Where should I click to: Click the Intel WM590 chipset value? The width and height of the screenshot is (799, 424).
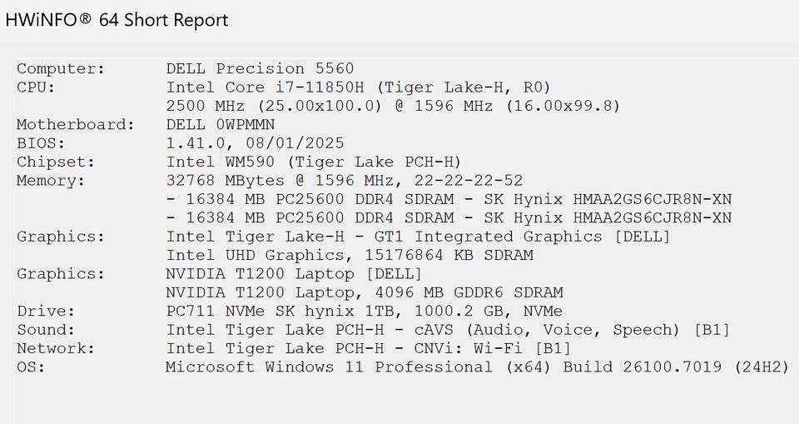pos(314,162)
